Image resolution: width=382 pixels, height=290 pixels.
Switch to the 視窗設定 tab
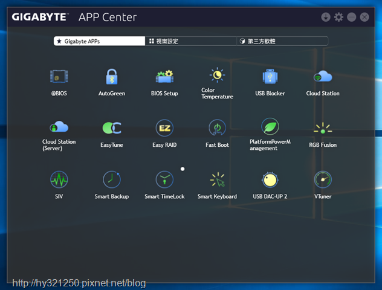pos(191,41)
